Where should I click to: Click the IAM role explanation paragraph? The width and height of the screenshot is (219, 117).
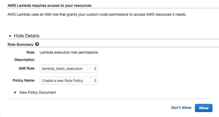(x=97, y=15)
